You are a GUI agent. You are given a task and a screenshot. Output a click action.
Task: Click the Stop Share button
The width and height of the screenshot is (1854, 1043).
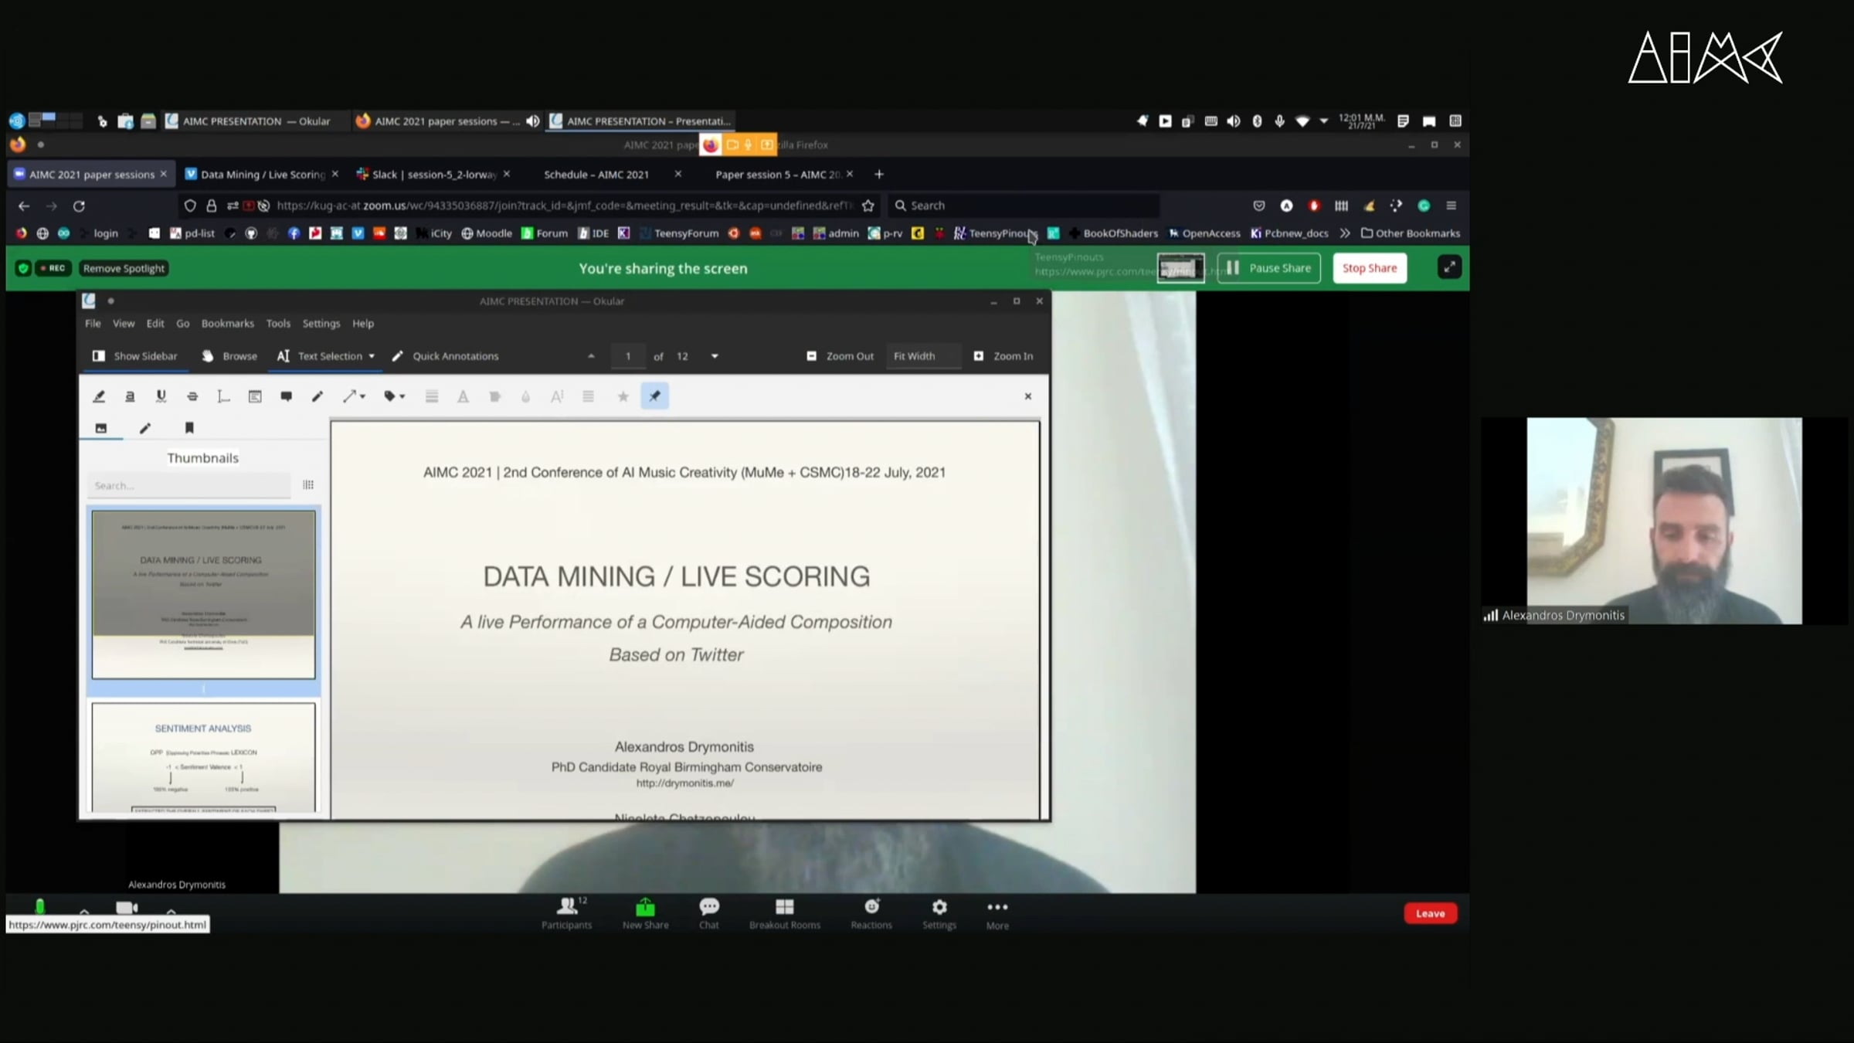coord(1369,268)
